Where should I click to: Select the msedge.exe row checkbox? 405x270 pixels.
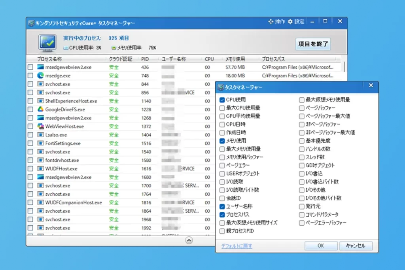click(30, 76)
